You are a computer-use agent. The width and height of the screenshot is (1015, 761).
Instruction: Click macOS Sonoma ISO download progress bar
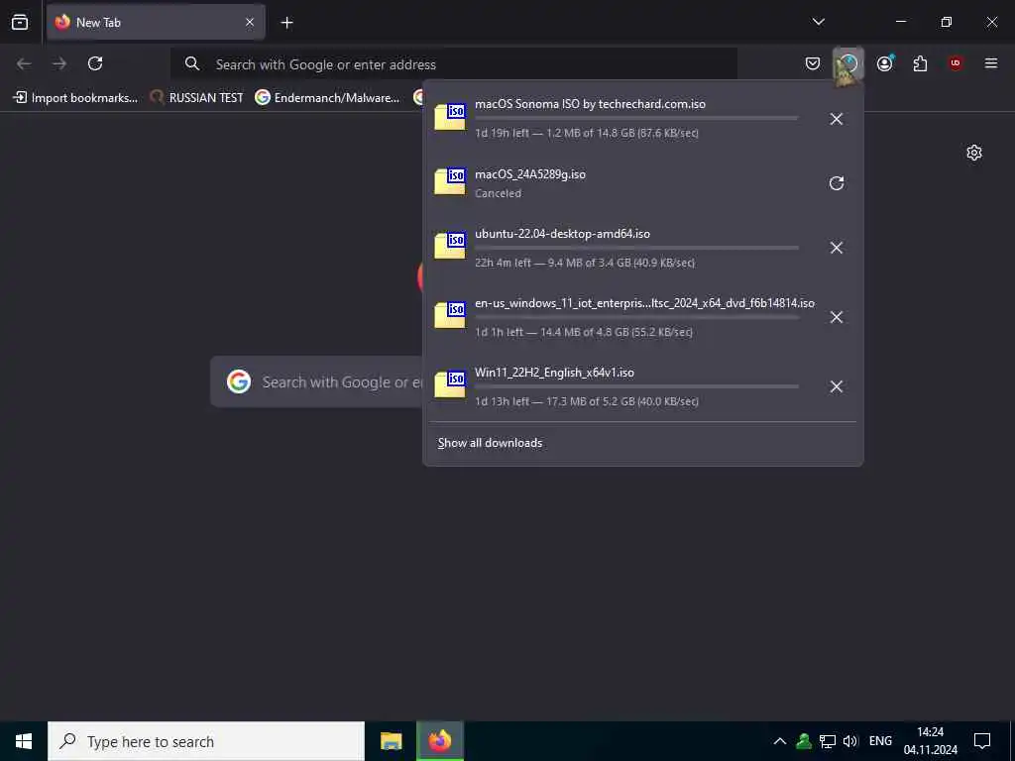pyautogui.click(x=636, y=119)
